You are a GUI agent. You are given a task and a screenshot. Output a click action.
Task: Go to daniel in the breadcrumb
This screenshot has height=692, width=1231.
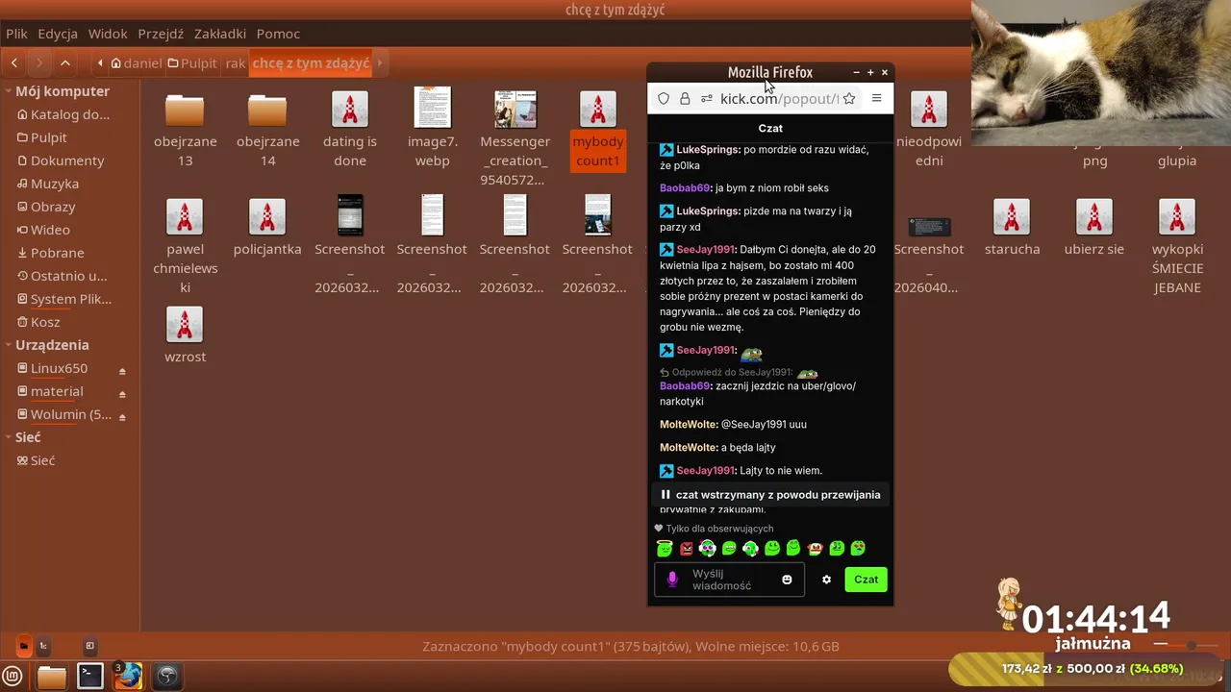tap(137, 63)
